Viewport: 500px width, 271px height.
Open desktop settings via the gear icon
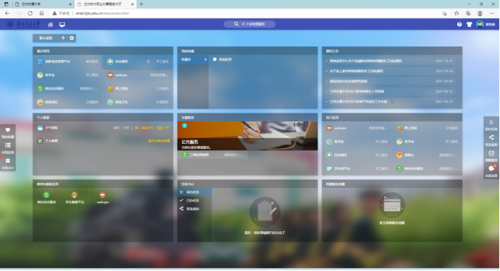pyautogui.click(x=72, y=38)
